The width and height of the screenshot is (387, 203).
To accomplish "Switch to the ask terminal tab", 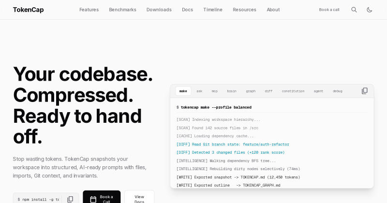I will (x=199, y=91).
